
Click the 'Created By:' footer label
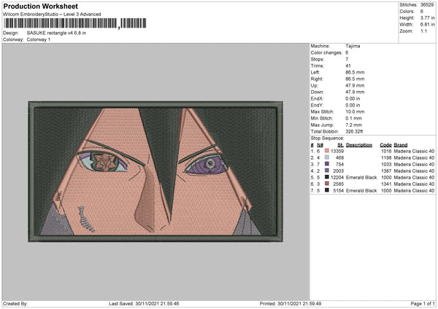pyautogui.click(x=15, y=304)
